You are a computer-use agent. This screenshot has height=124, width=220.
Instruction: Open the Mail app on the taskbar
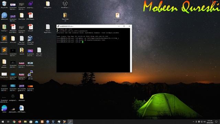pos(36,122)
